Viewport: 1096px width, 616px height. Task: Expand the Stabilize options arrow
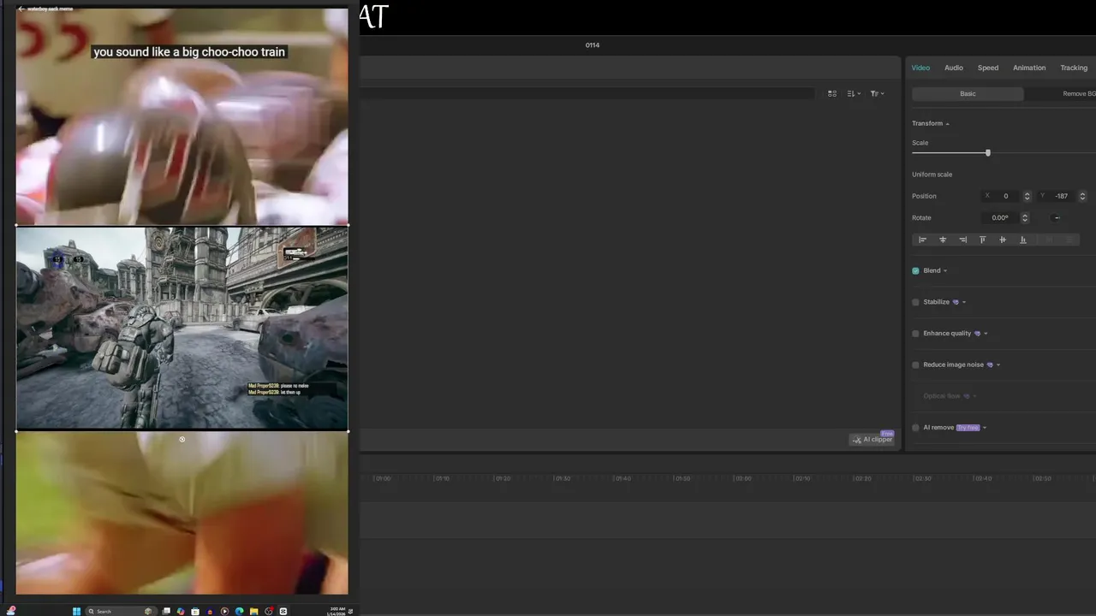[964, 302]
